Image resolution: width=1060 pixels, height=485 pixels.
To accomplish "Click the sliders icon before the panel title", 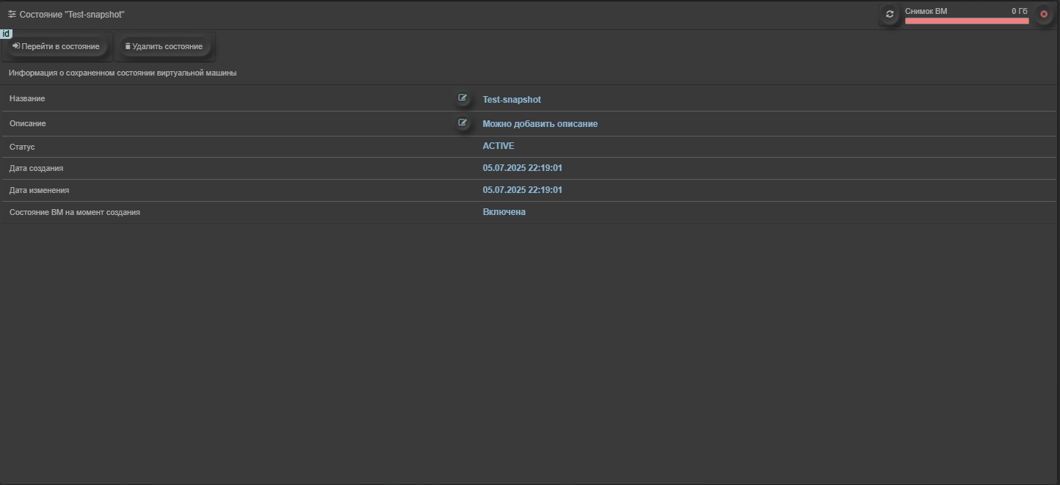I will (12, 15).
